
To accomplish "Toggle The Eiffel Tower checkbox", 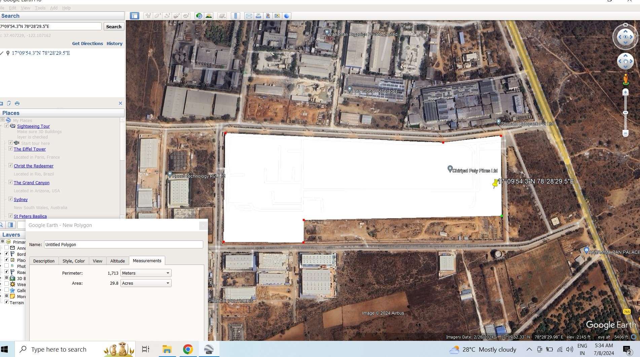I will coord(10,149).
